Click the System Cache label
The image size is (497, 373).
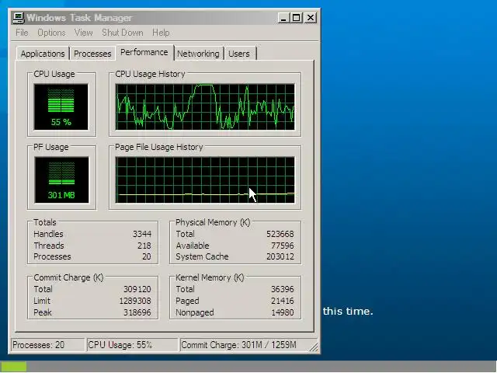[202, 256]
